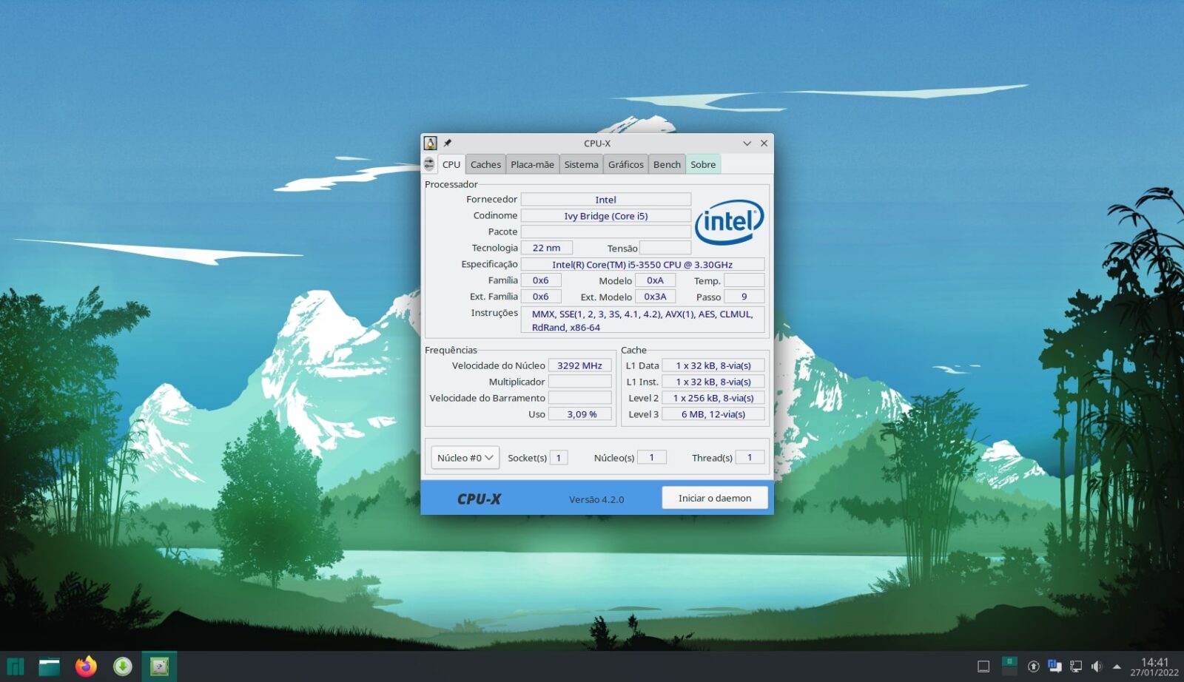1184x682 pixels.
Task: Open the Bench tab
Action: (x=667, y=164)
